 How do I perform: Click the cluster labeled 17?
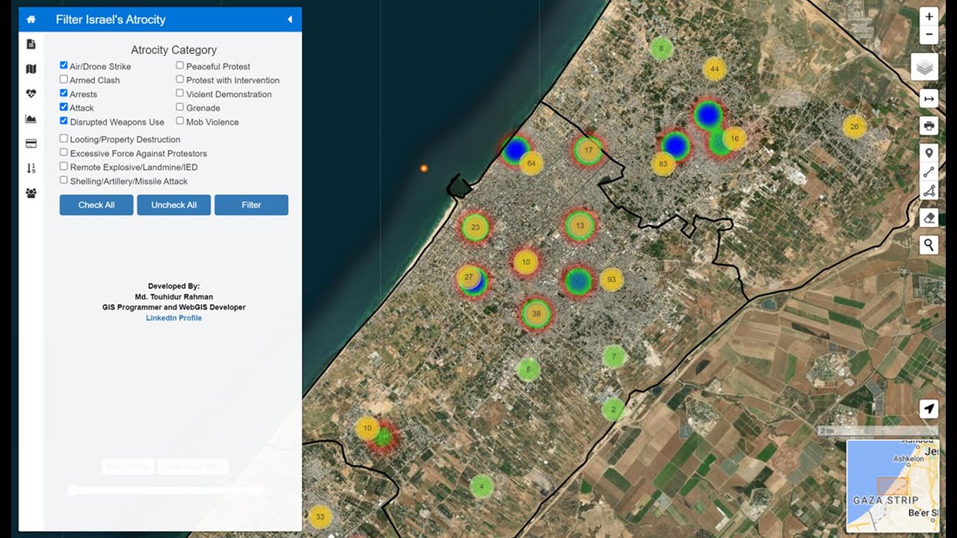[588, 150]
